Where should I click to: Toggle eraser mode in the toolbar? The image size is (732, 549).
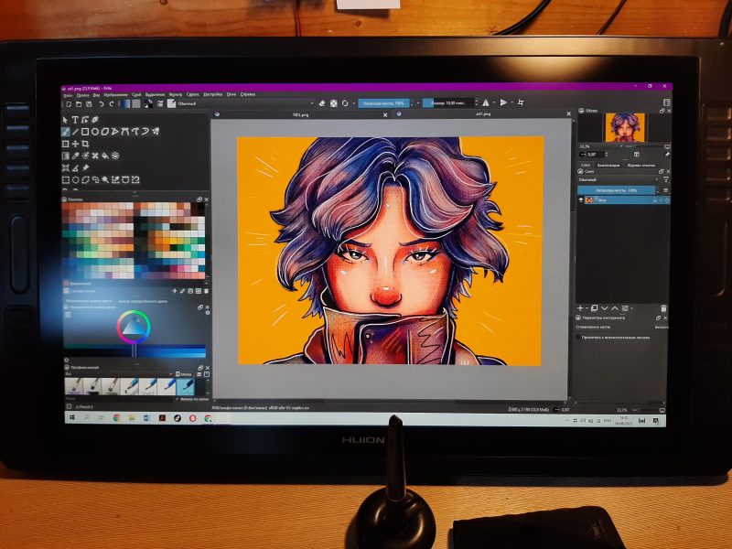click(322, 103)
